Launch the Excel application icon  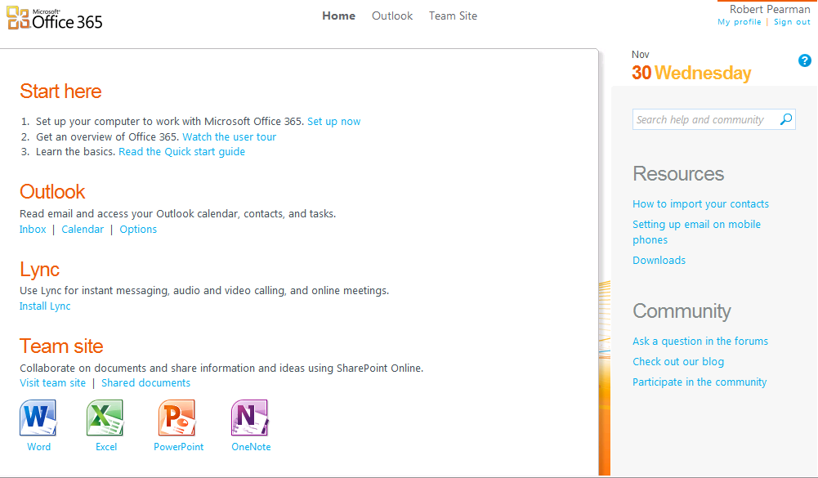click(x=105, y=418)
